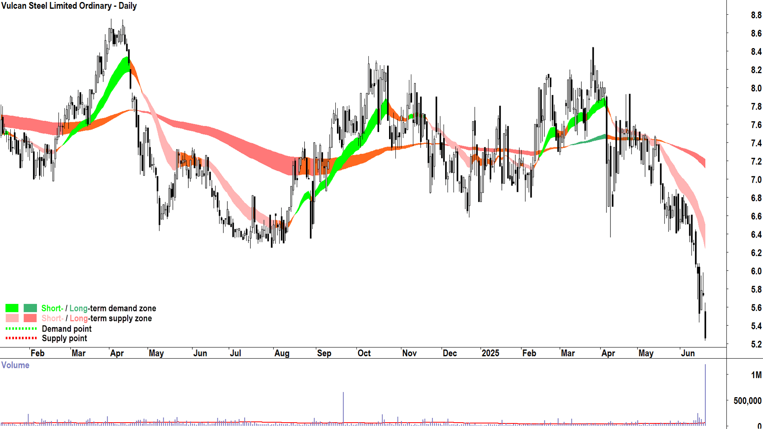Click the first 'Apr' label on the date axis

point(117,353)
